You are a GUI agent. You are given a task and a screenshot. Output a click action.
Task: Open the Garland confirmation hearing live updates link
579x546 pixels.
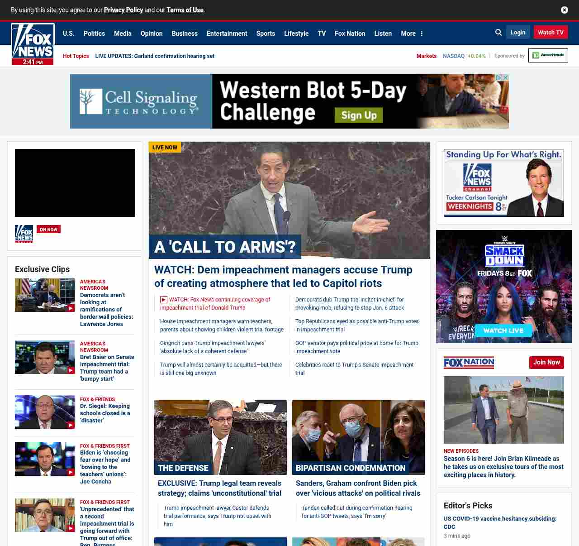[x=155, y=56]
